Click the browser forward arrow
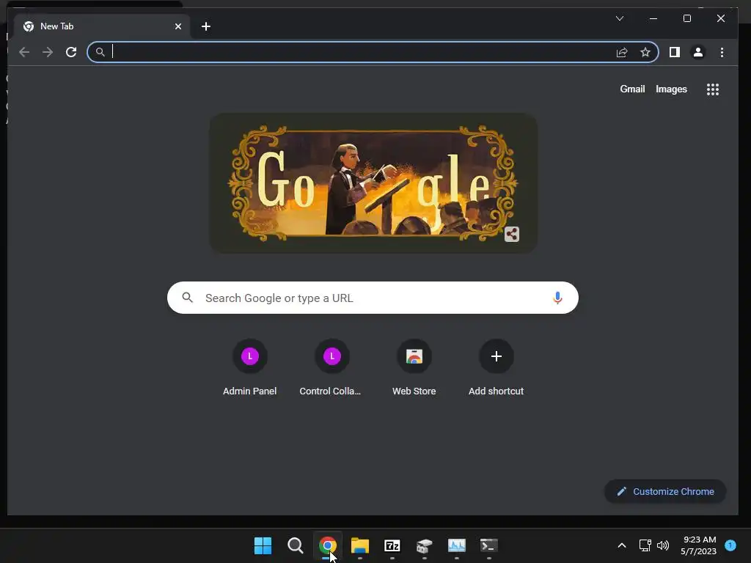The image size is (751, 563). pyautogui.click(x=48, y=52)
